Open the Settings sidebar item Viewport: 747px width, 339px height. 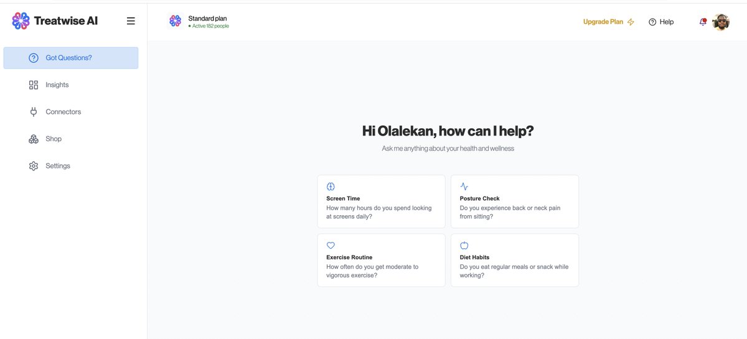pyautogui.click(x=71, y=166)
